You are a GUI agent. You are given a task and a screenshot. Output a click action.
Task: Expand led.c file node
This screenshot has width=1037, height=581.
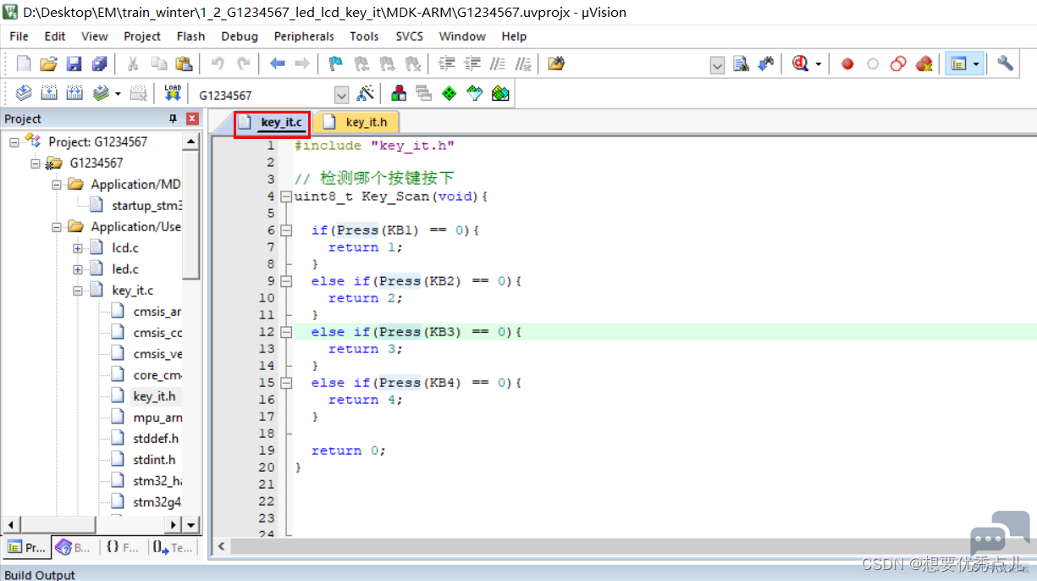tap(78, 269)
